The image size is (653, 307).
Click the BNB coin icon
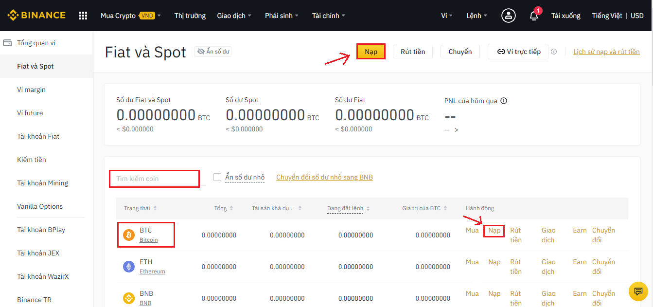point(129,298)
